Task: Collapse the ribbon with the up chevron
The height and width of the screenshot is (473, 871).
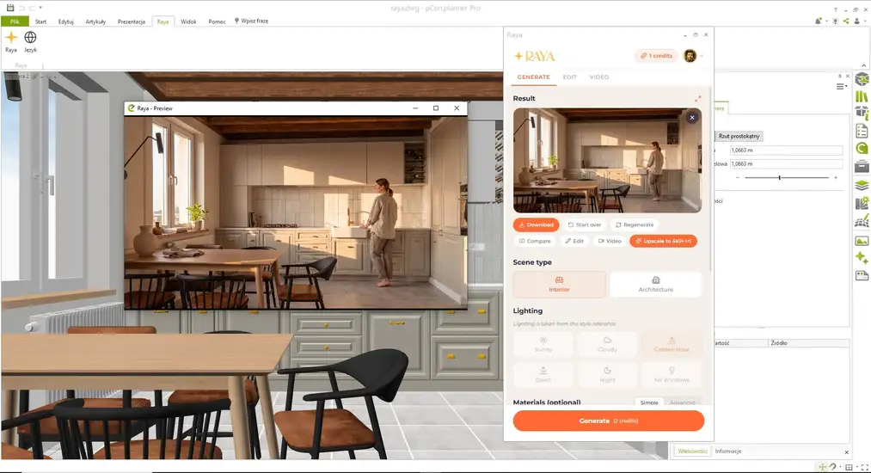Action: click(864, 65)
